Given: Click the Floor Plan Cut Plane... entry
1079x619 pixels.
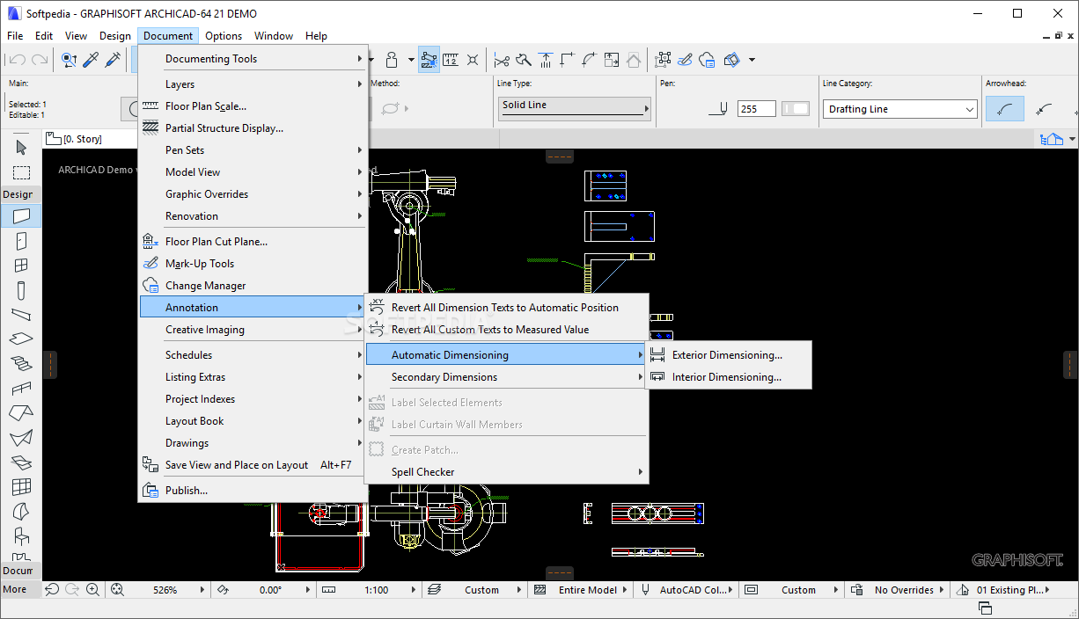Looking at the screenshot, I should pos(253,242).
